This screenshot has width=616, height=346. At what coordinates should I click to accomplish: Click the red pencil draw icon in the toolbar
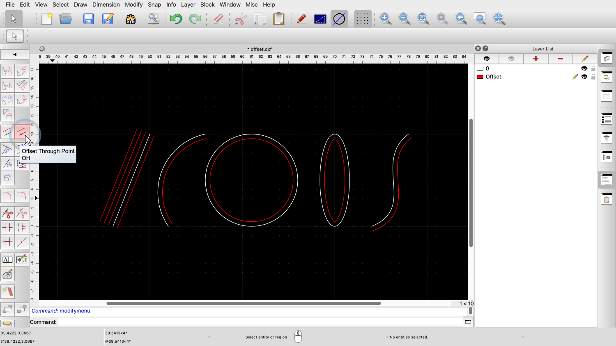[302, 18]
